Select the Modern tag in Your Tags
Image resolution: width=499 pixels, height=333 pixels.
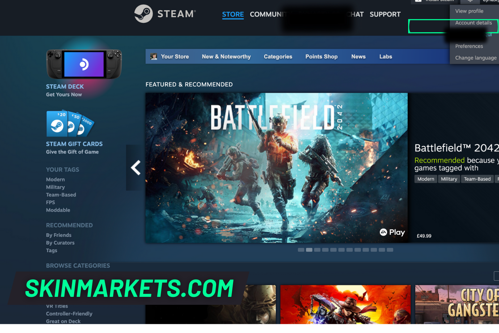coord(55,180)
